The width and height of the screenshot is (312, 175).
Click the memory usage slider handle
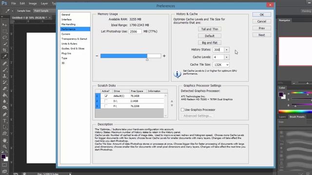(147, 59)
